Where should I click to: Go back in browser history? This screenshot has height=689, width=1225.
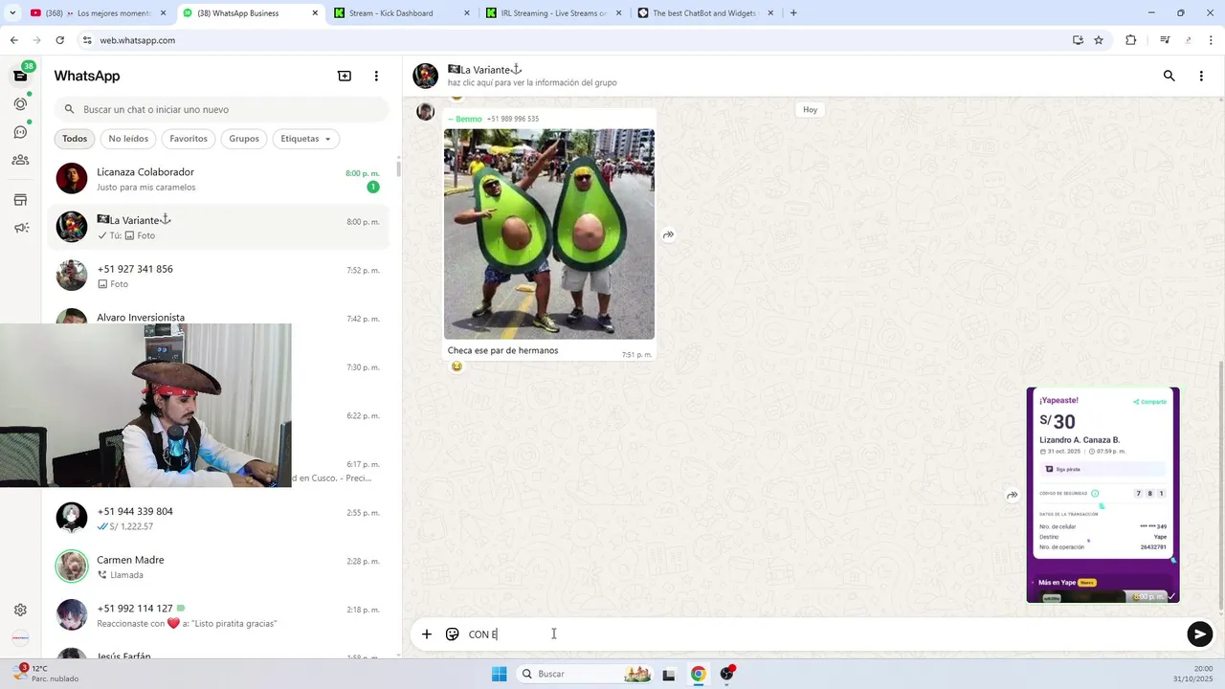click(13, 40)
